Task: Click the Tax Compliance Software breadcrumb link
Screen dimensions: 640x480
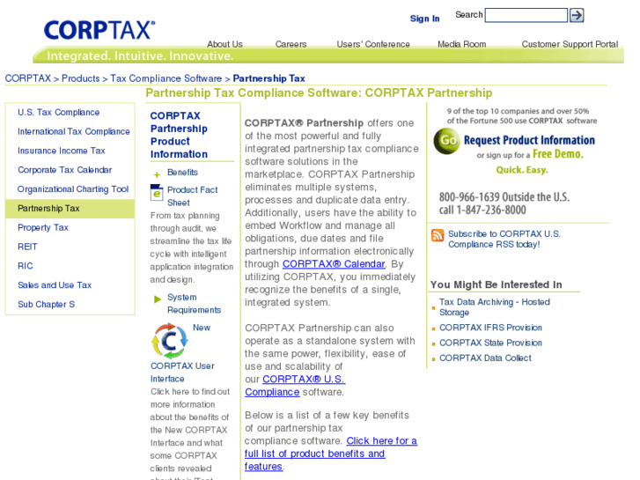Action: point(166,78)
